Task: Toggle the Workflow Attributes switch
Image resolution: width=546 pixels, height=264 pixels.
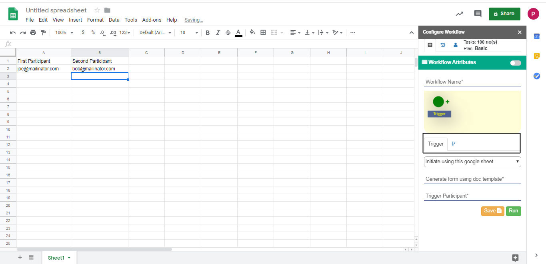Action: point(516,63)
